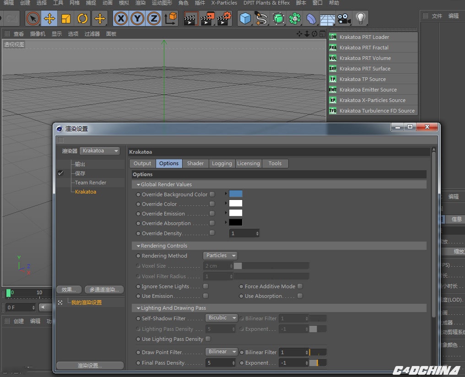Image resolution: width=465 pixels, height=377 pixels.
Task: Add Light object bulb icon
Action: [x=360, y=18]
